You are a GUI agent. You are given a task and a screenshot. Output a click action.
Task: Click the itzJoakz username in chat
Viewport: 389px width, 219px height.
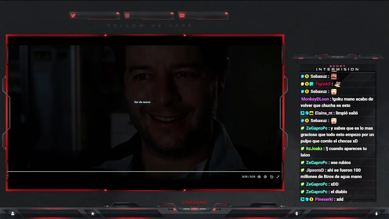pos(314,149)
